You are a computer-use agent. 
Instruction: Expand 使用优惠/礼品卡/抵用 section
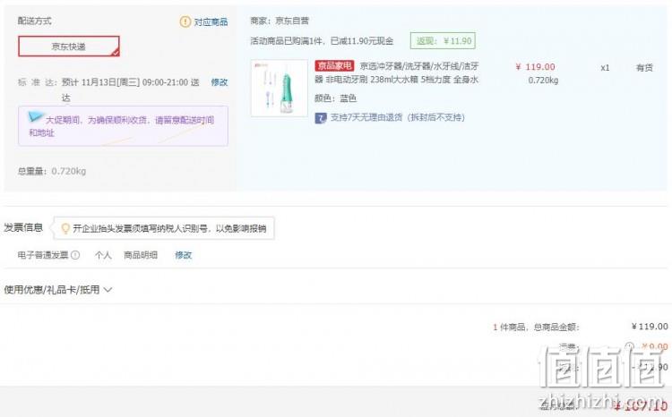(x=58, y=290)
